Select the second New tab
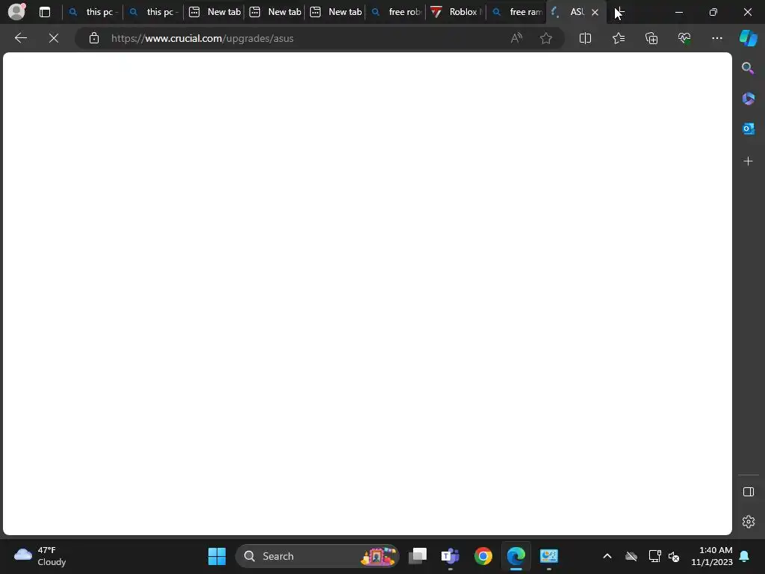The height and width of the screenshot is (574, 765). (x=274, y=12)
